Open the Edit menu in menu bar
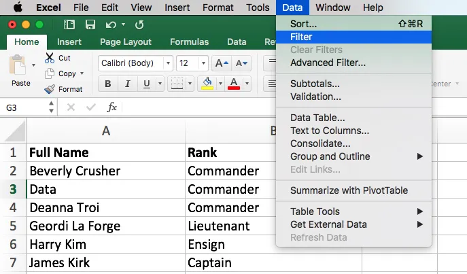Viewport: 467px width, 274px height. pos(109,7)
